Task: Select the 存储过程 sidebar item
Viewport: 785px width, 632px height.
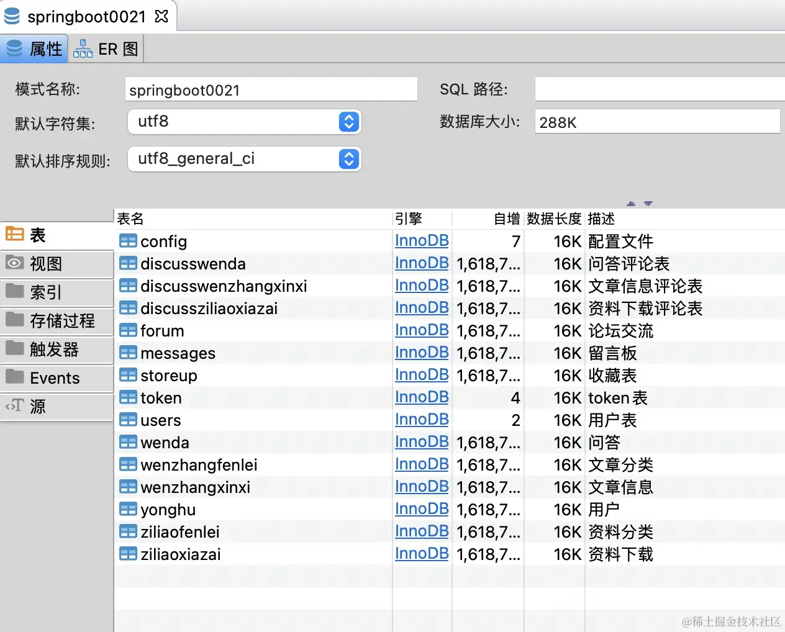Action: coord(57,321)
